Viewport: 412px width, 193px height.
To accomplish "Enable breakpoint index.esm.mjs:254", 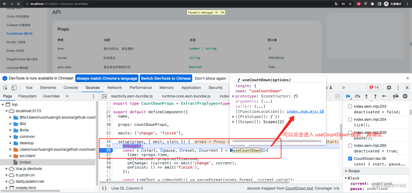I will pyautogui.click(x=350, y=119).
